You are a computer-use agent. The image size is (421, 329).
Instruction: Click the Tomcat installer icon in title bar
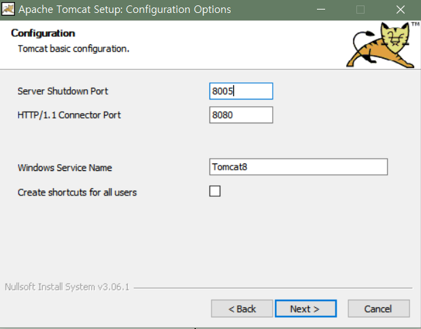[8, 10]
